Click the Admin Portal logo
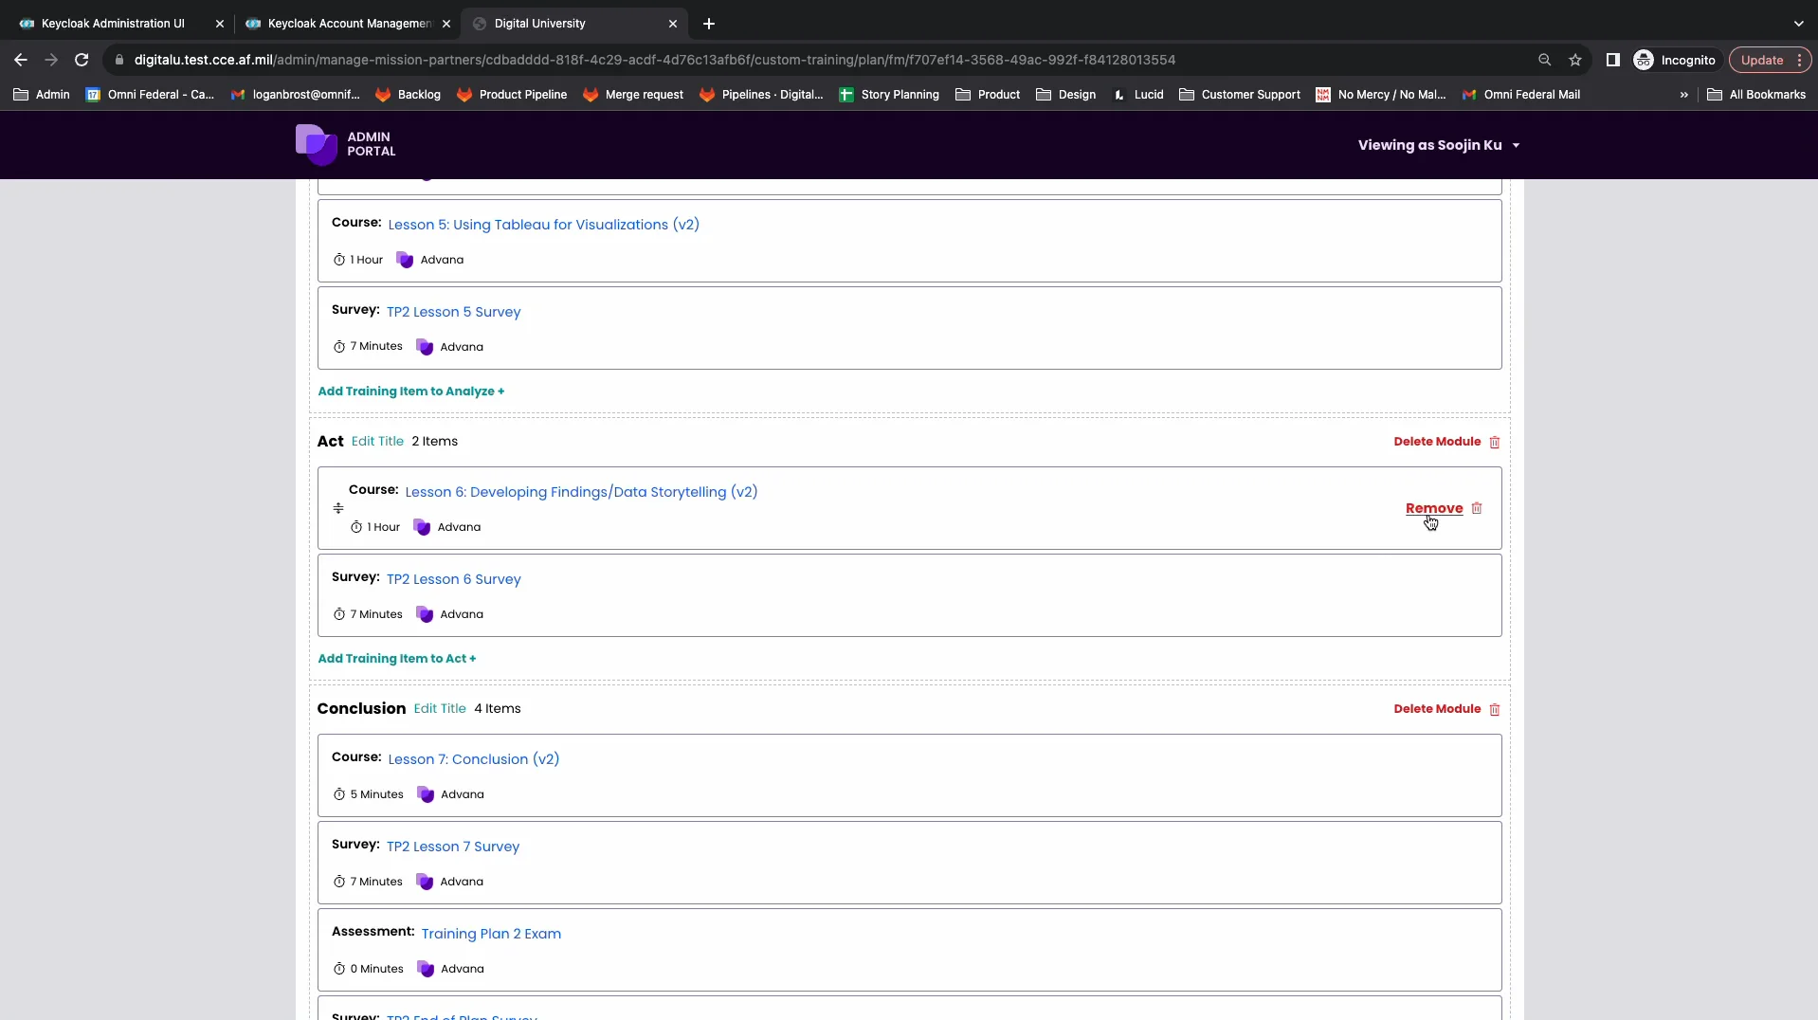This screenshot has height=1020, width=1818. click(345, 144)
